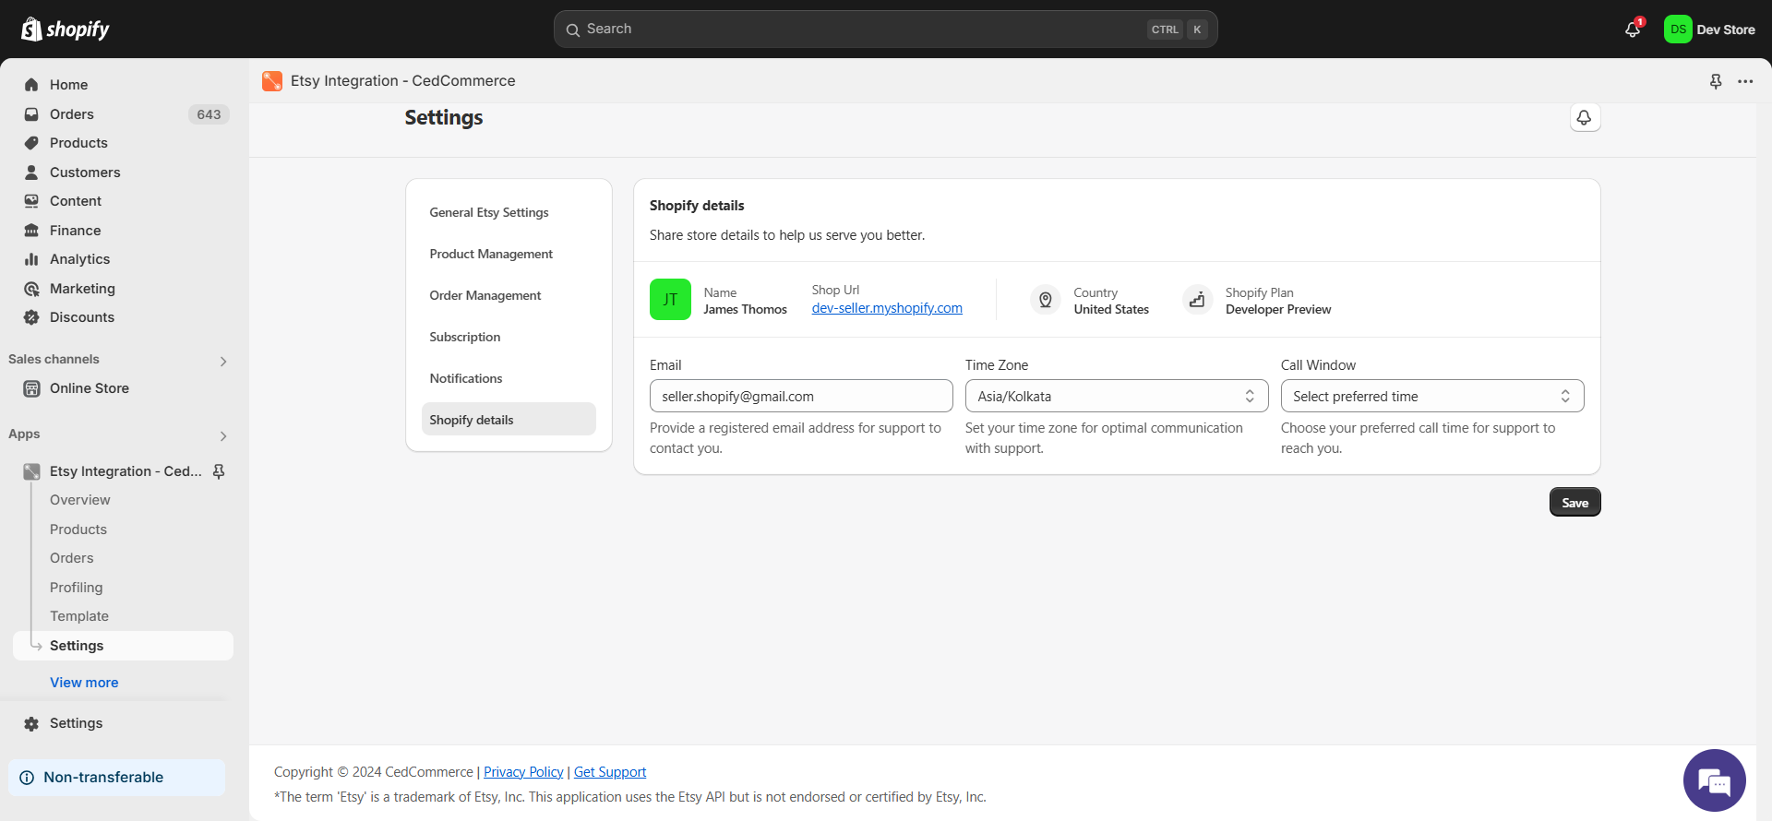Open Orders under Etsy Integration
The width and height of the screenshot is (1772, 821).
pyautogui.click(x=72, y=558)
